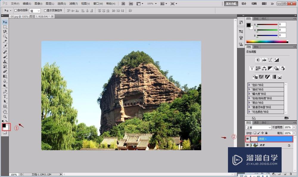Add an Exposure adjustment from the panel
This screenshot has height=177, width=298.
click(277, 60)
